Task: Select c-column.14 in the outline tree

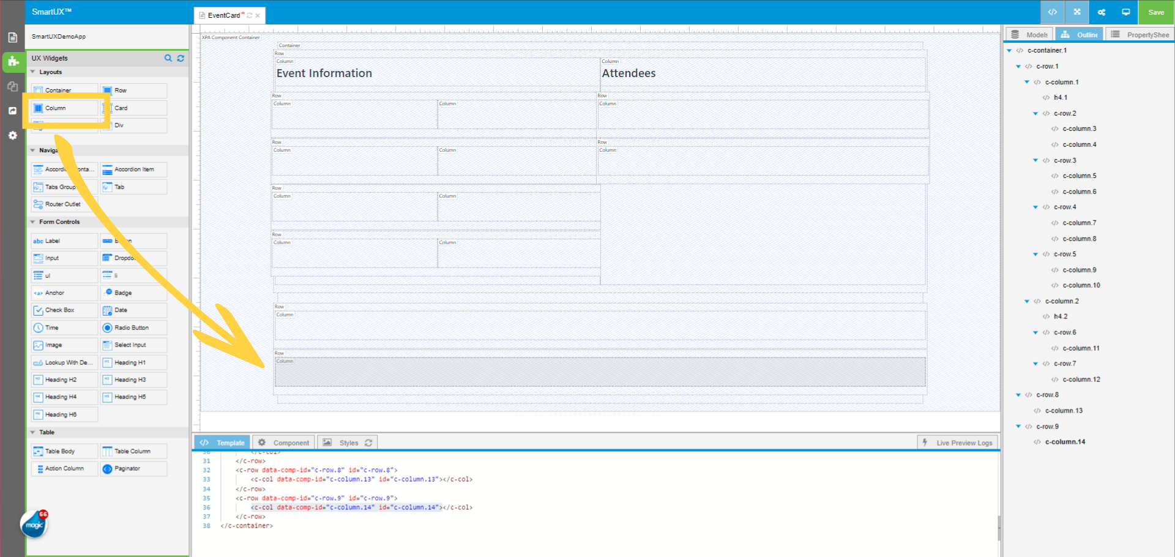Action: click(1065, 442)
